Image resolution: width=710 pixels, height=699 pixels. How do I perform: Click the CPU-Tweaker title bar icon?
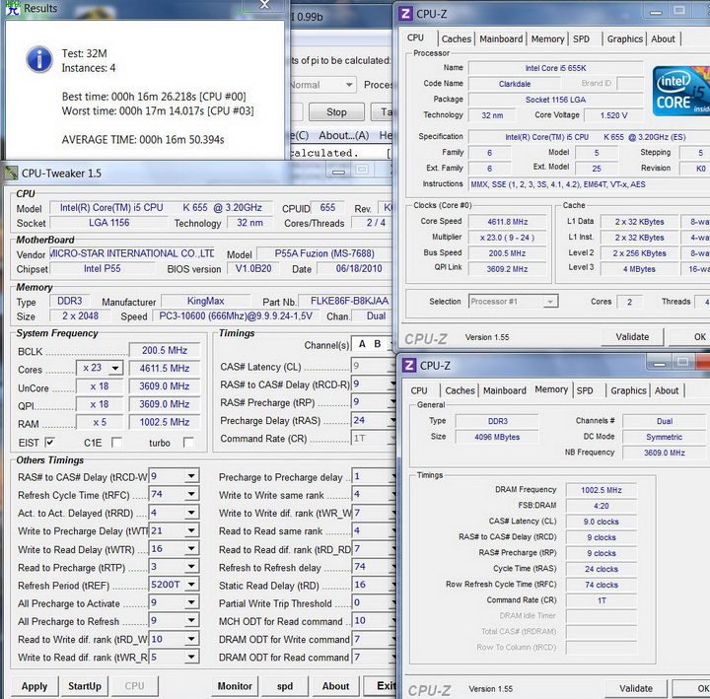point(11,173)
